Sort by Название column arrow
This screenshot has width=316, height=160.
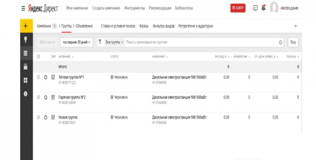(x=73, y=57)
